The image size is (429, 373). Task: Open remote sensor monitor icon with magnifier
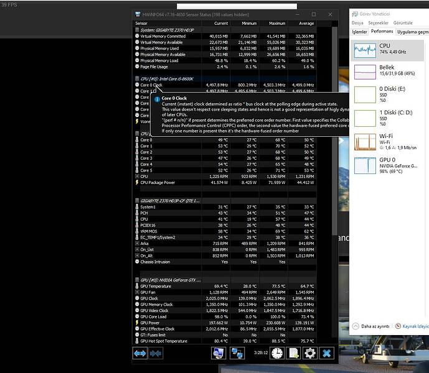219,353
